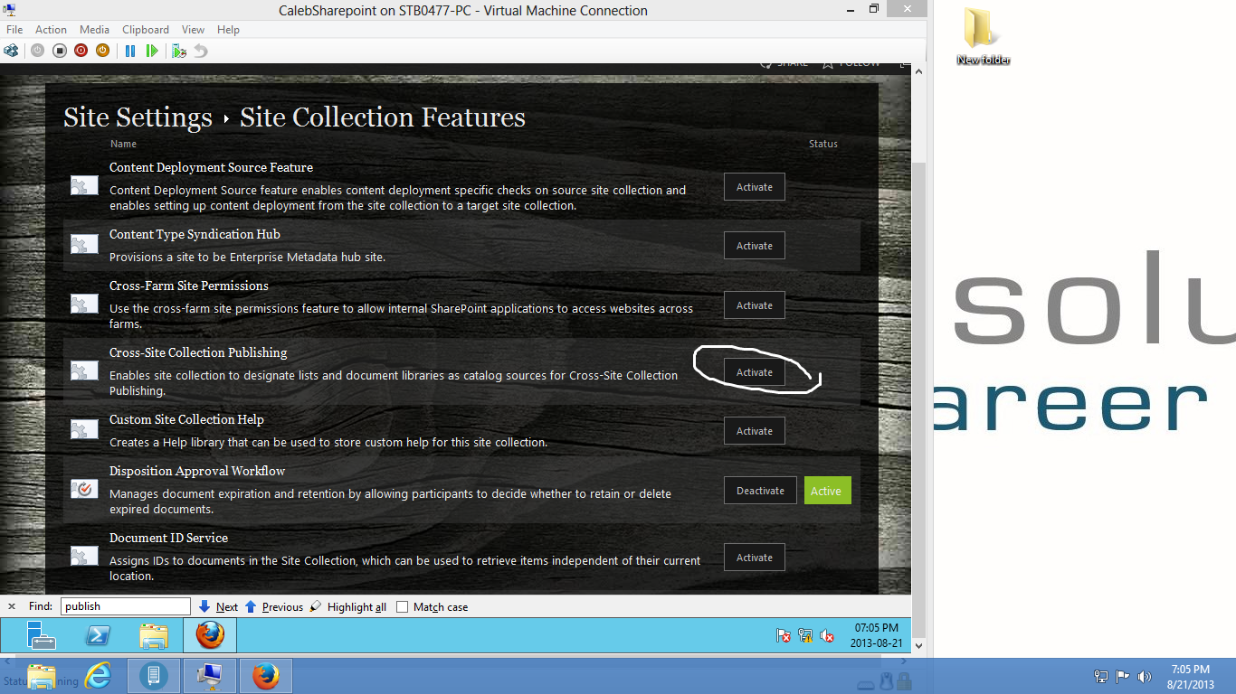
Task: Click the Cross-Farm Site Permissions feature icon
Action: tap(84, 305)
